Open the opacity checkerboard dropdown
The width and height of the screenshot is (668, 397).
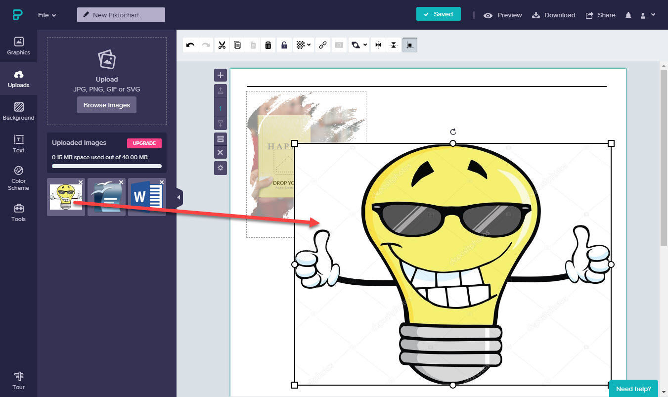point(303,45)
